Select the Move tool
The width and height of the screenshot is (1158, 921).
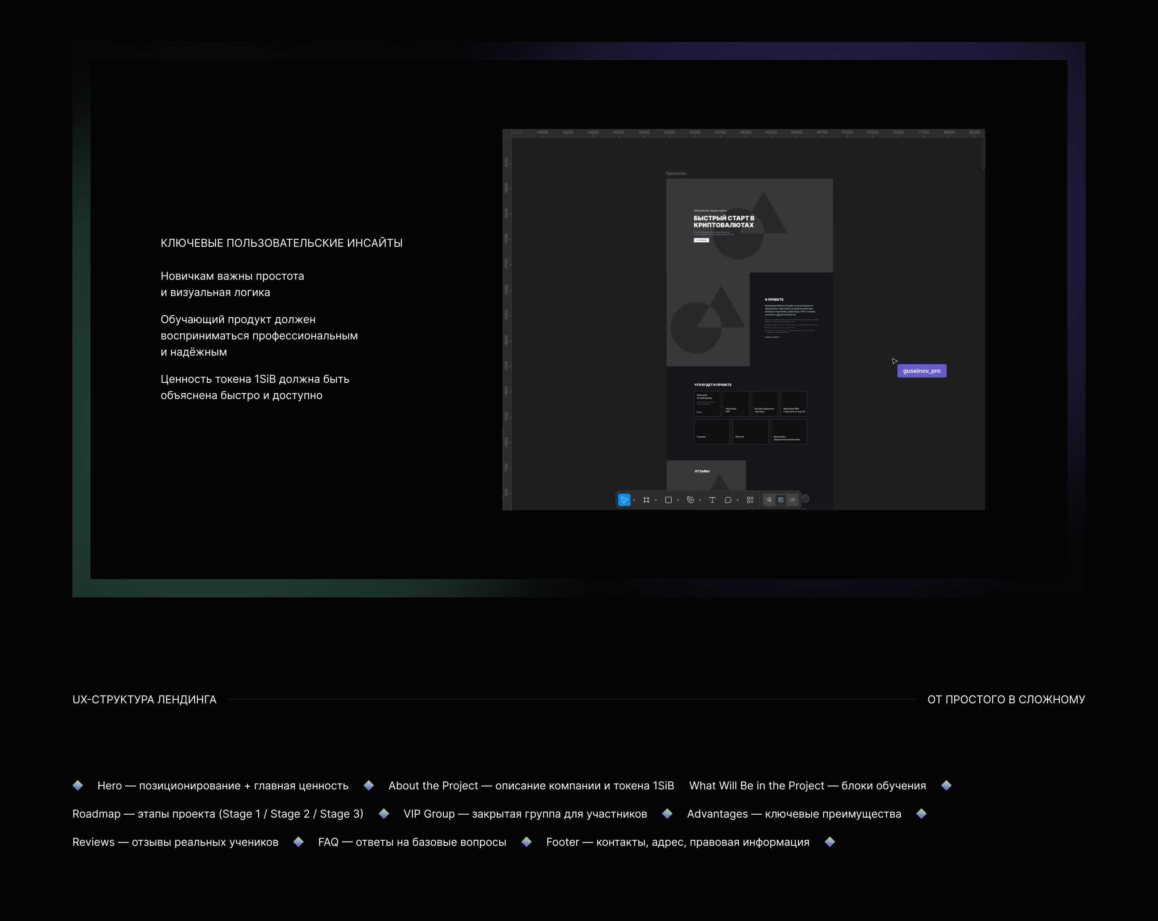(x=625, y=500)
